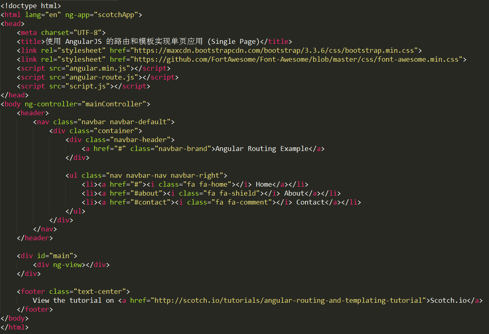Click the bootstrap.min.css URL
Image resolution: width=489 pixels, height=334 pixels.
point(274,50)
